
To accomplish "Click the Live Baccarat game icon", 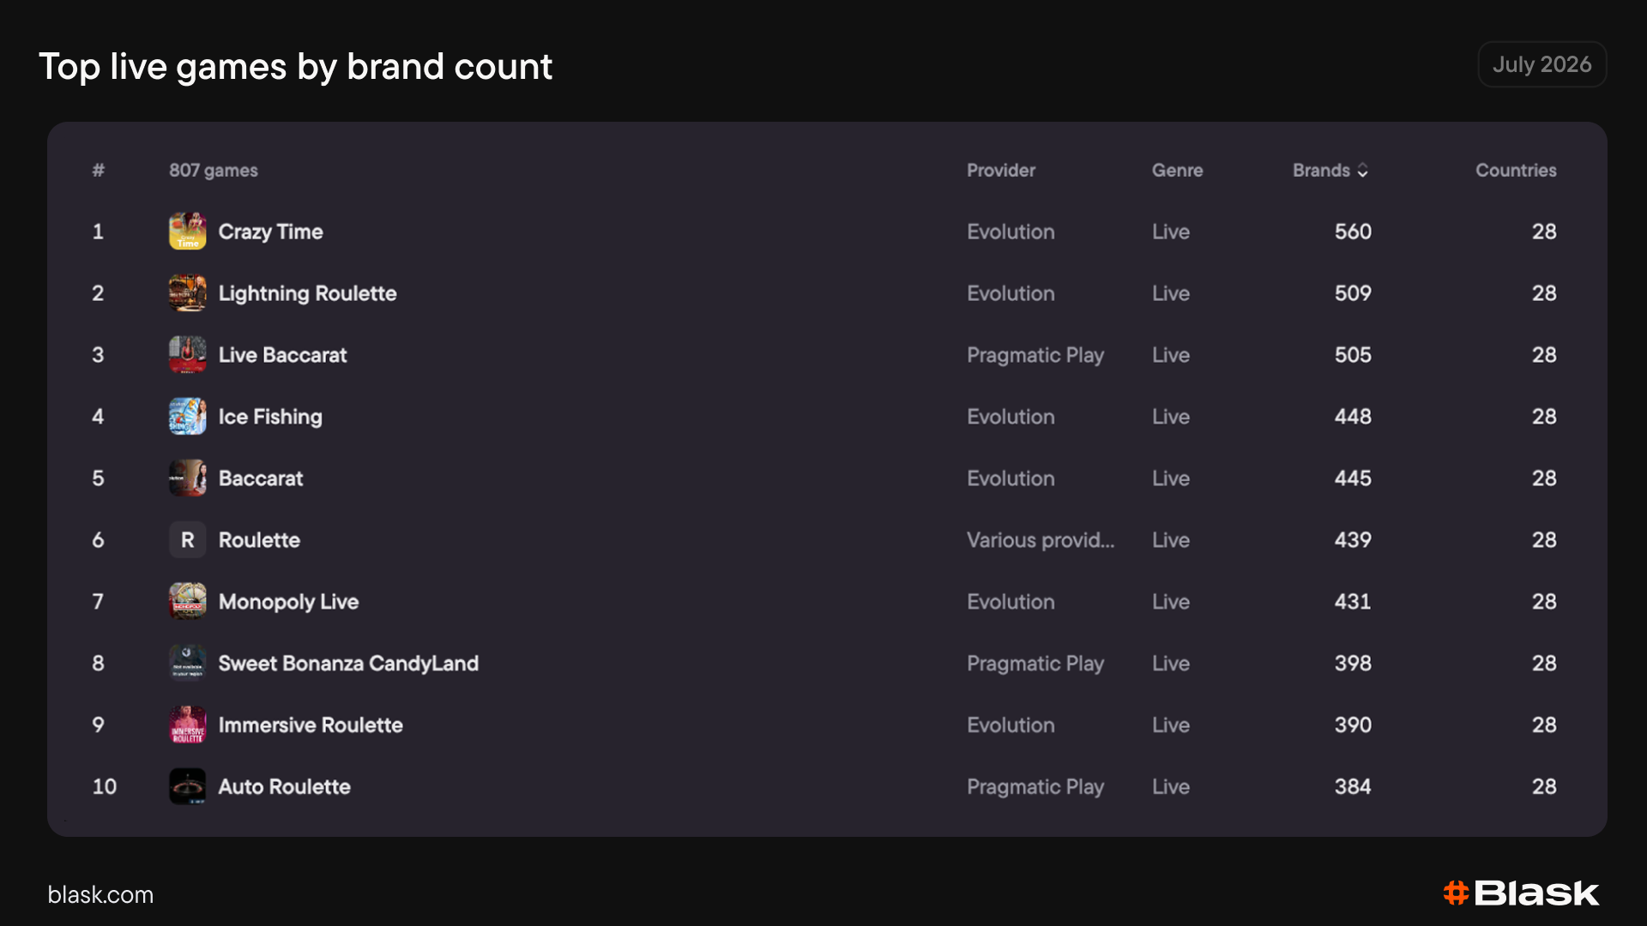I will [187, 355].
